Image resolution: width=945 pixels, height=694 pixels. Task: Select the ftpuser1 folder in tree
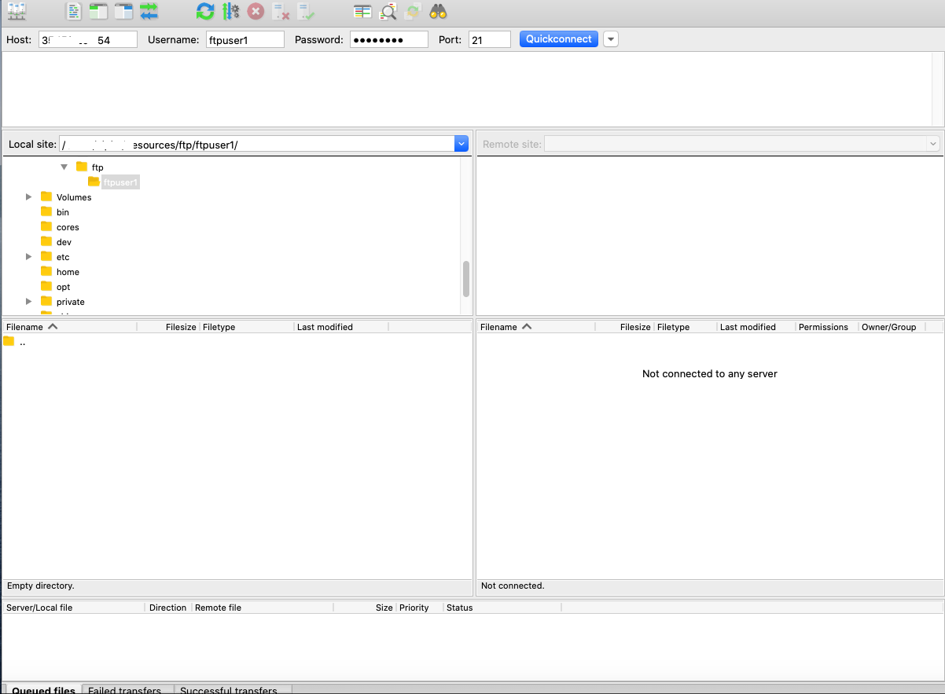[x=120, y=182]
